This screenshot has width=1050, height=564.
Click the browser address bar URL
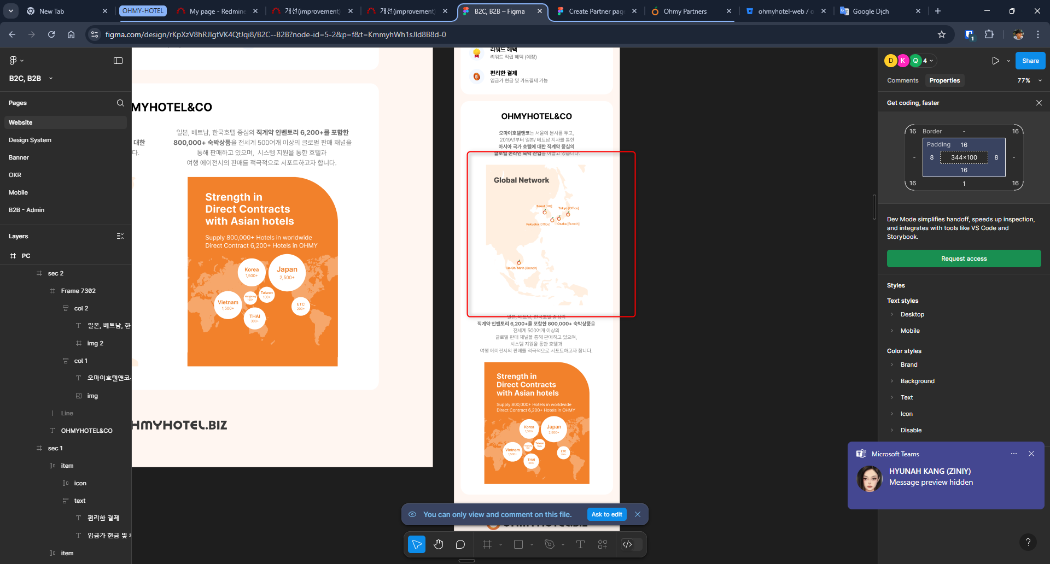pos(276,34)
